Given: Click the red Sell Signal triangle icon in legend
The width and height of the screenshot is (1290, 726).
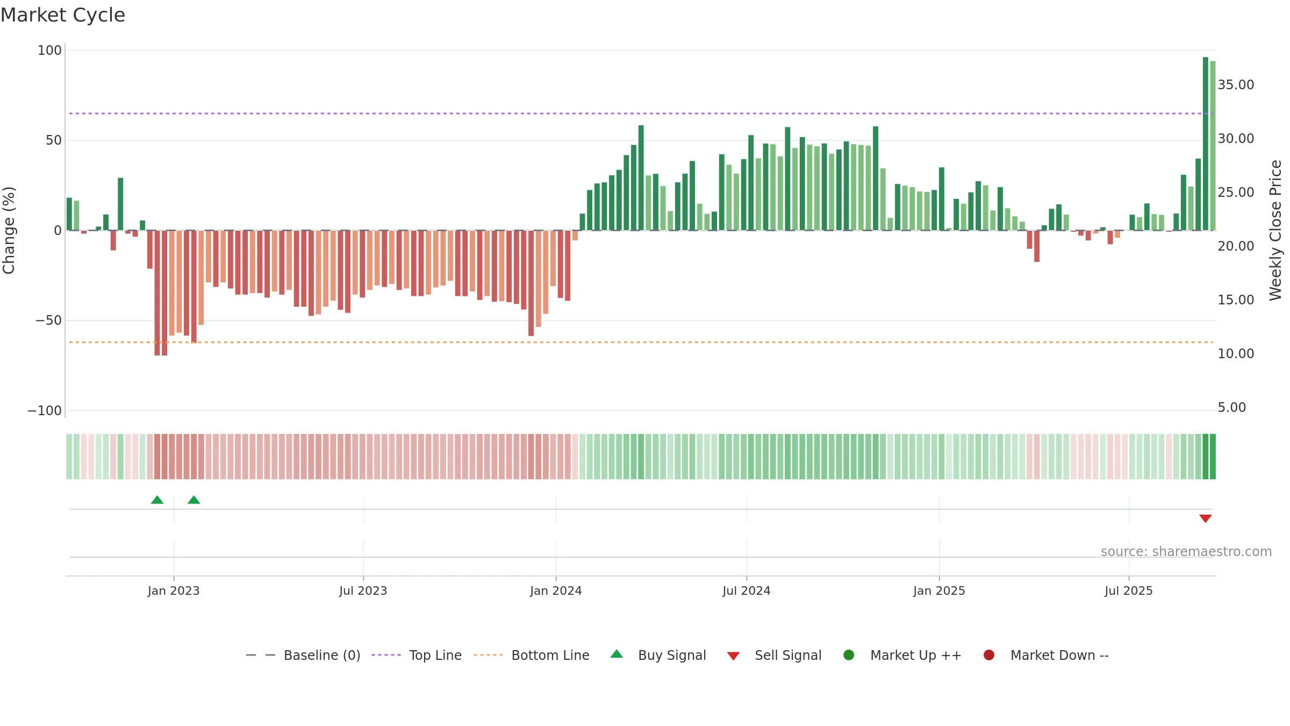Looking at the screenshot, I should point(733,656).
